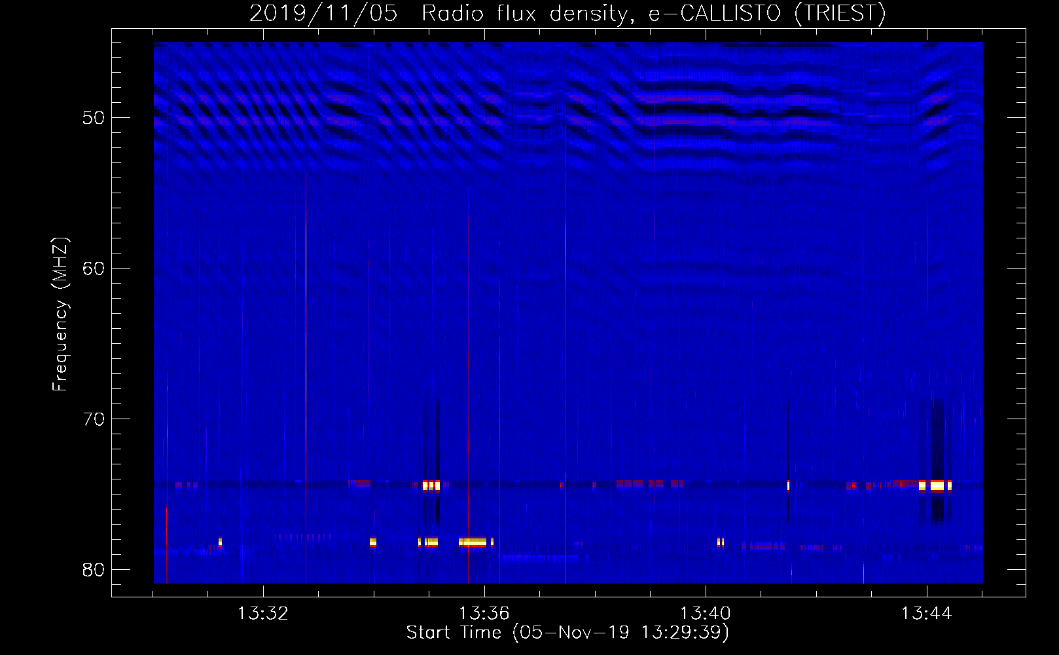Click the 60 frequency tick label
The image size is (1059, 655).
(x=94, y=269)
